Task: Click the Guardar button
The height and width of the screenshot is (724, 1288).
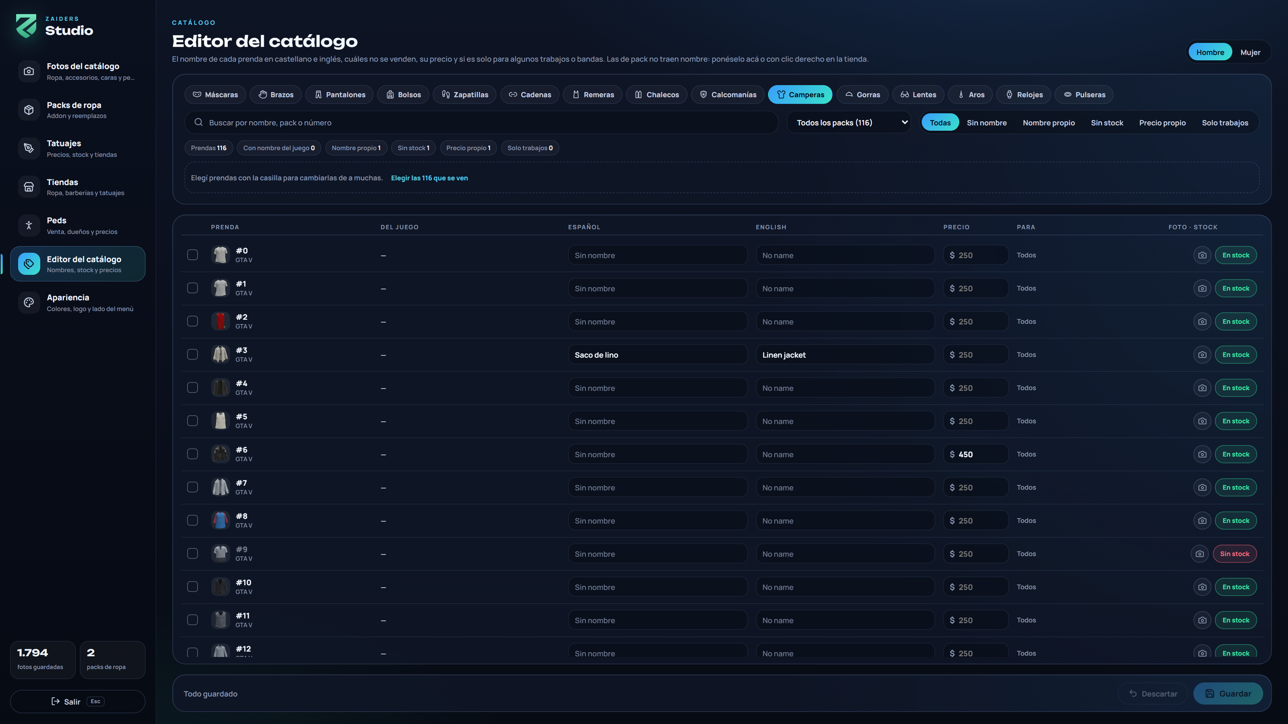Action: click(1228, 693)
